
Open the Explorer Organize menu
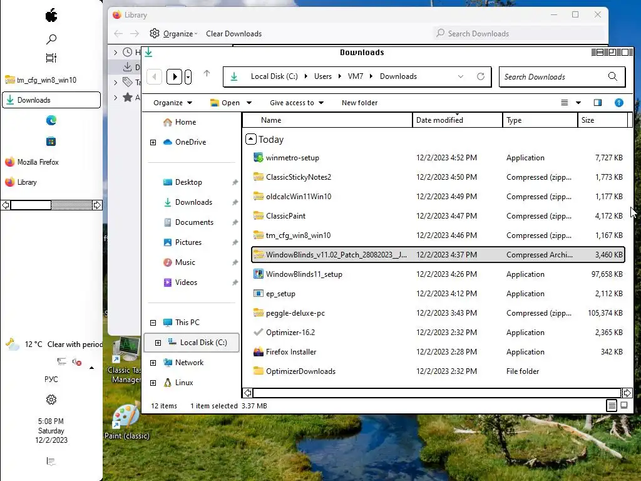[173, 103]
